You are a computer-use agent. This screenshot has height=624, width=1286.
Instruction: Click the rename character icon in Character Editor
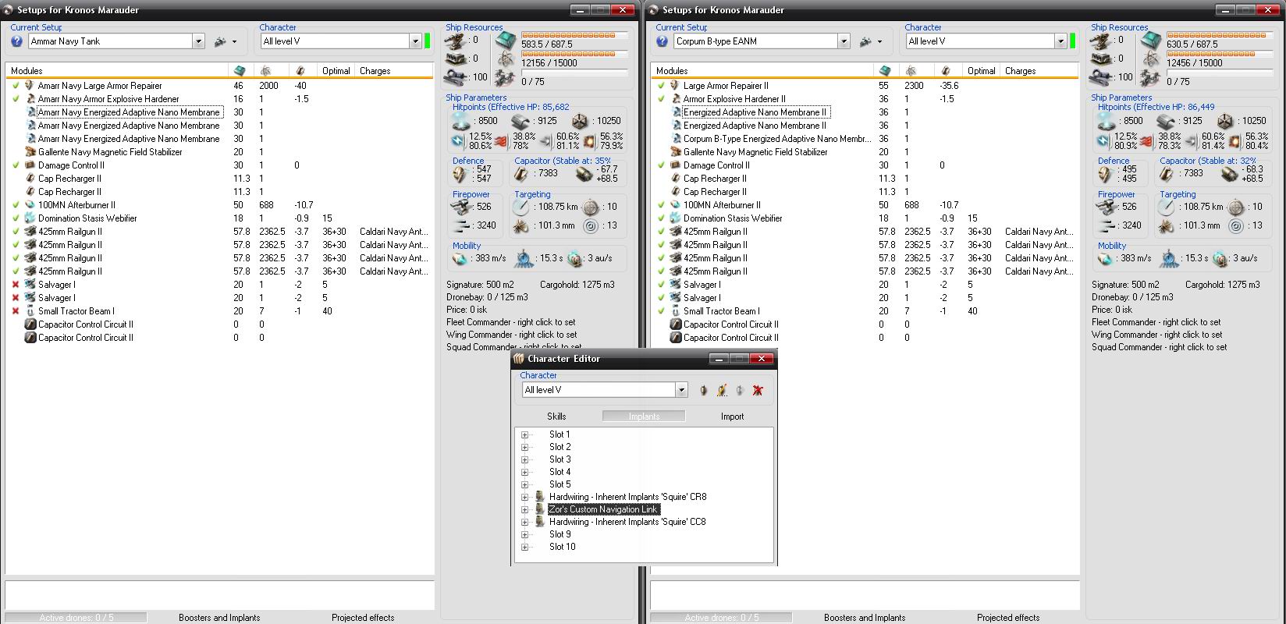722,390
